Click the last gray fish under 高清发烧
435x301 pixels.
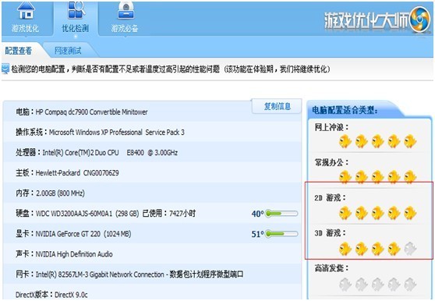(x=410, y=285)
